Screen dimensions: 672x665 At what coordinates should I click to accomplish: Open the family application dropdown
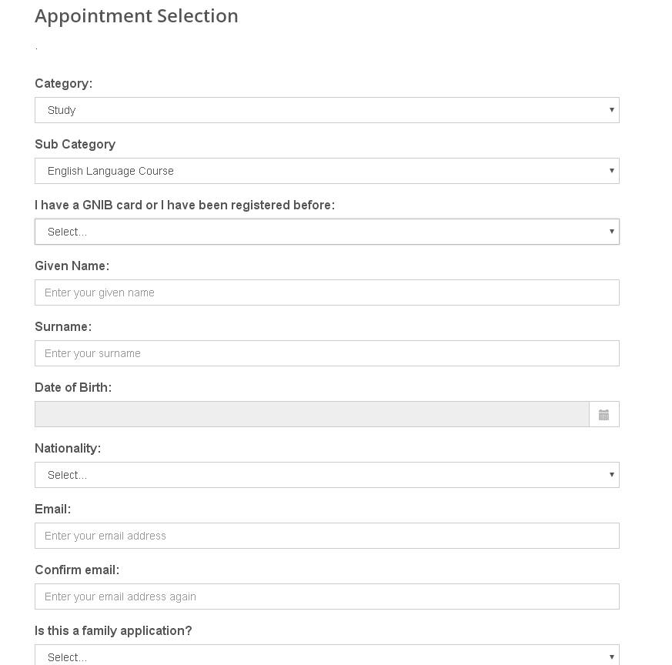pos(326,656)
